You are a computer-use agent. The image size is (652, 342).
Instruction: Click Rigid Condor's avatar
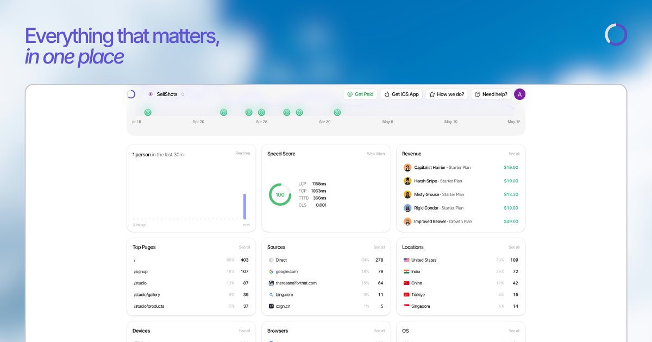(407, 208)
